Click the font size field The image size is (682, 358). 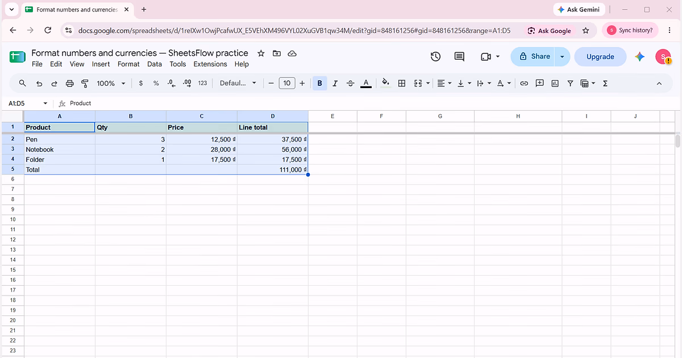(x=287, y=83)
